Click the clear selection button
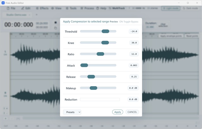This screenshot has height=129, width=202. [x=163, y=25]
